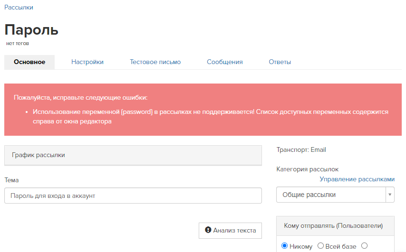Screen dimensions: 406x252
Task: Click the Кому отправлять (Пользователи) header
Action: [x=335, y=226]
